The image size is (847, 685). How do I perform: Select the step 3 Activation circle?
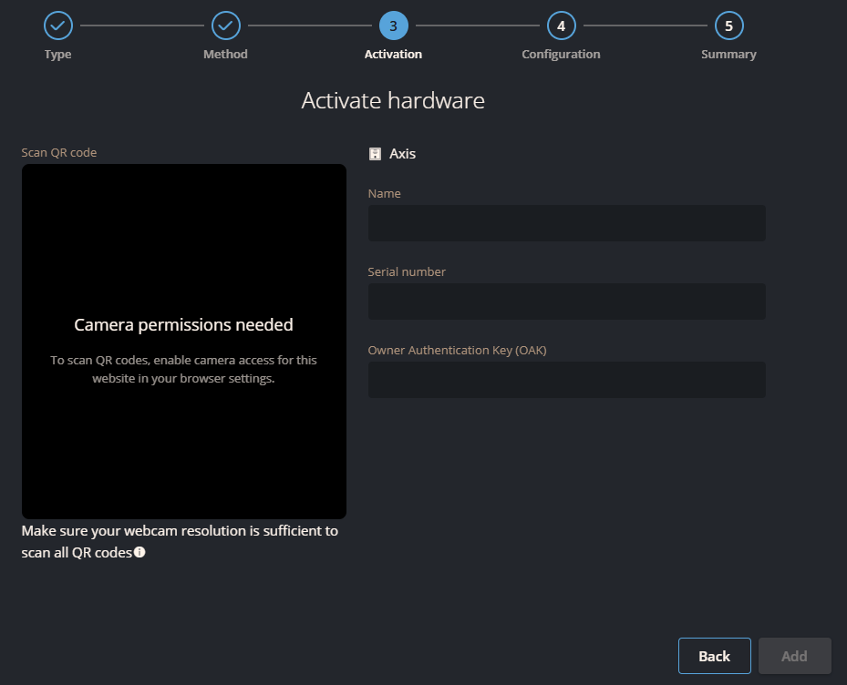(393, 26)
